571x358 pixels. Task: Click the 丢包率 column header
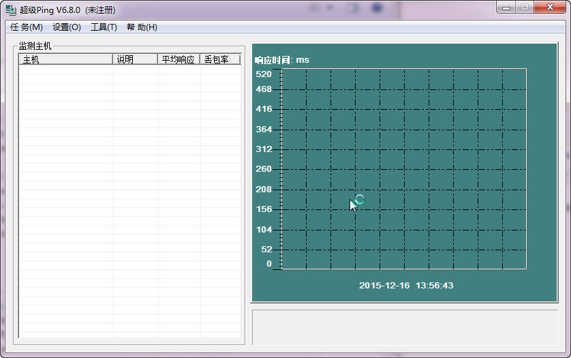tap(219, 59)
